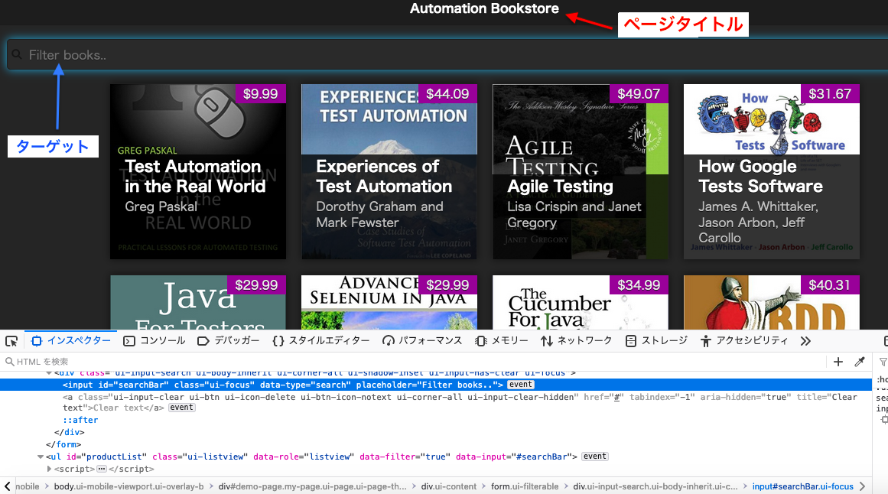Click magnifier icon in Filter books bar
Viewport: 888px width, 494px height.
(17, 54)
